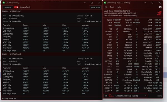
Task: Minimize the DIMM Telemetry window
Action: coord(85,3)
